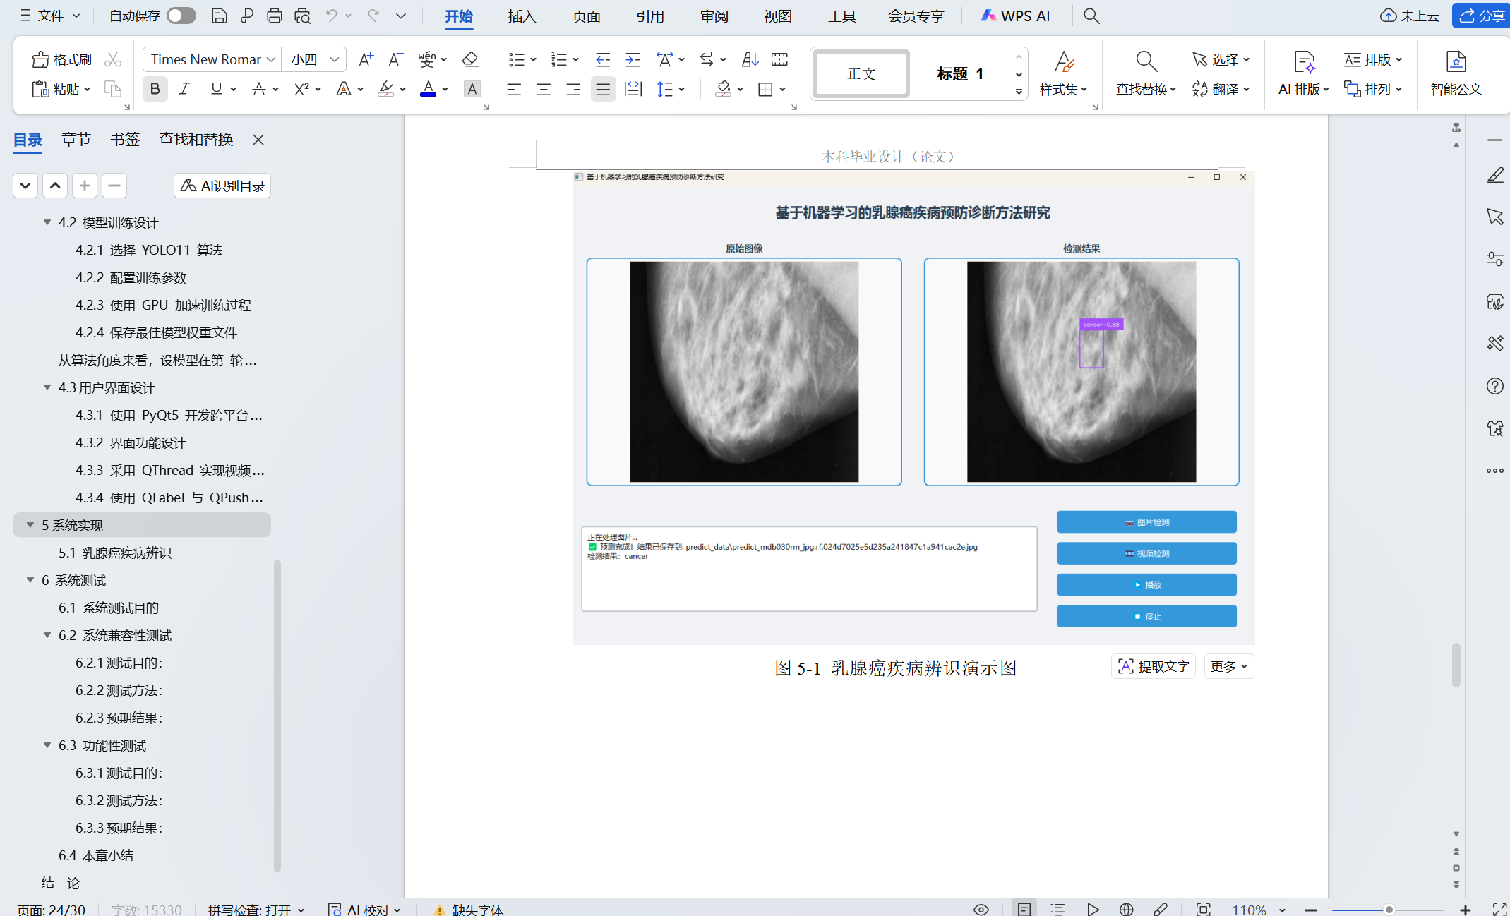Click the character shading A icon
This screenshot has width=1510, height=916.
coord(472,90)
